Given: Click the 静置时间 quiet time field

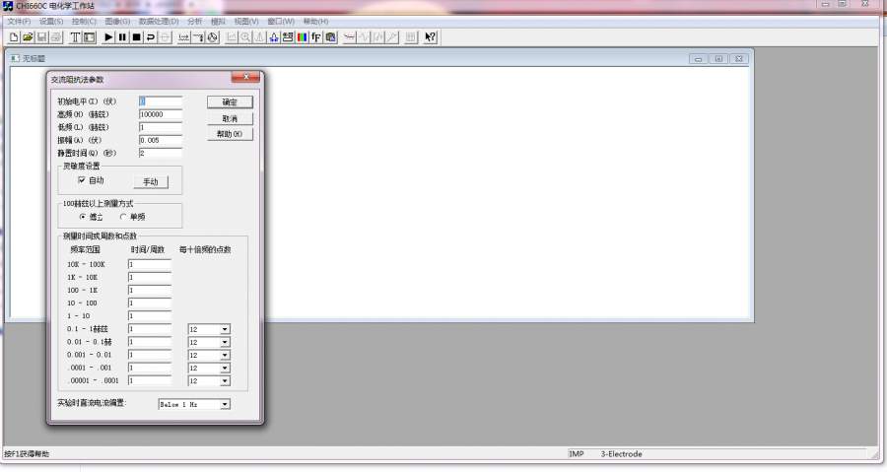Looking at the screenshot, I should (x=161, y=153).
